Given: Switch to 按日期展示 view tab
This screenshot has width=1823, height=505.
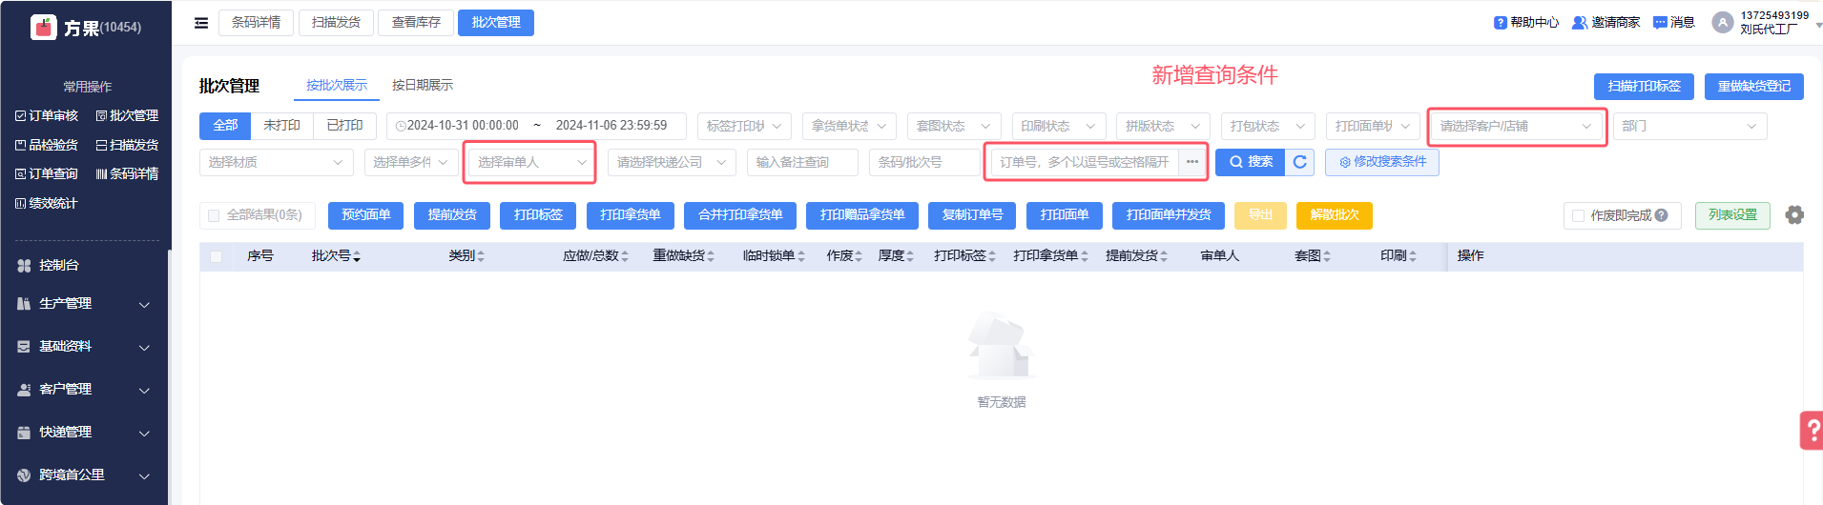Looking at the screenshot, I should point(423,86).
